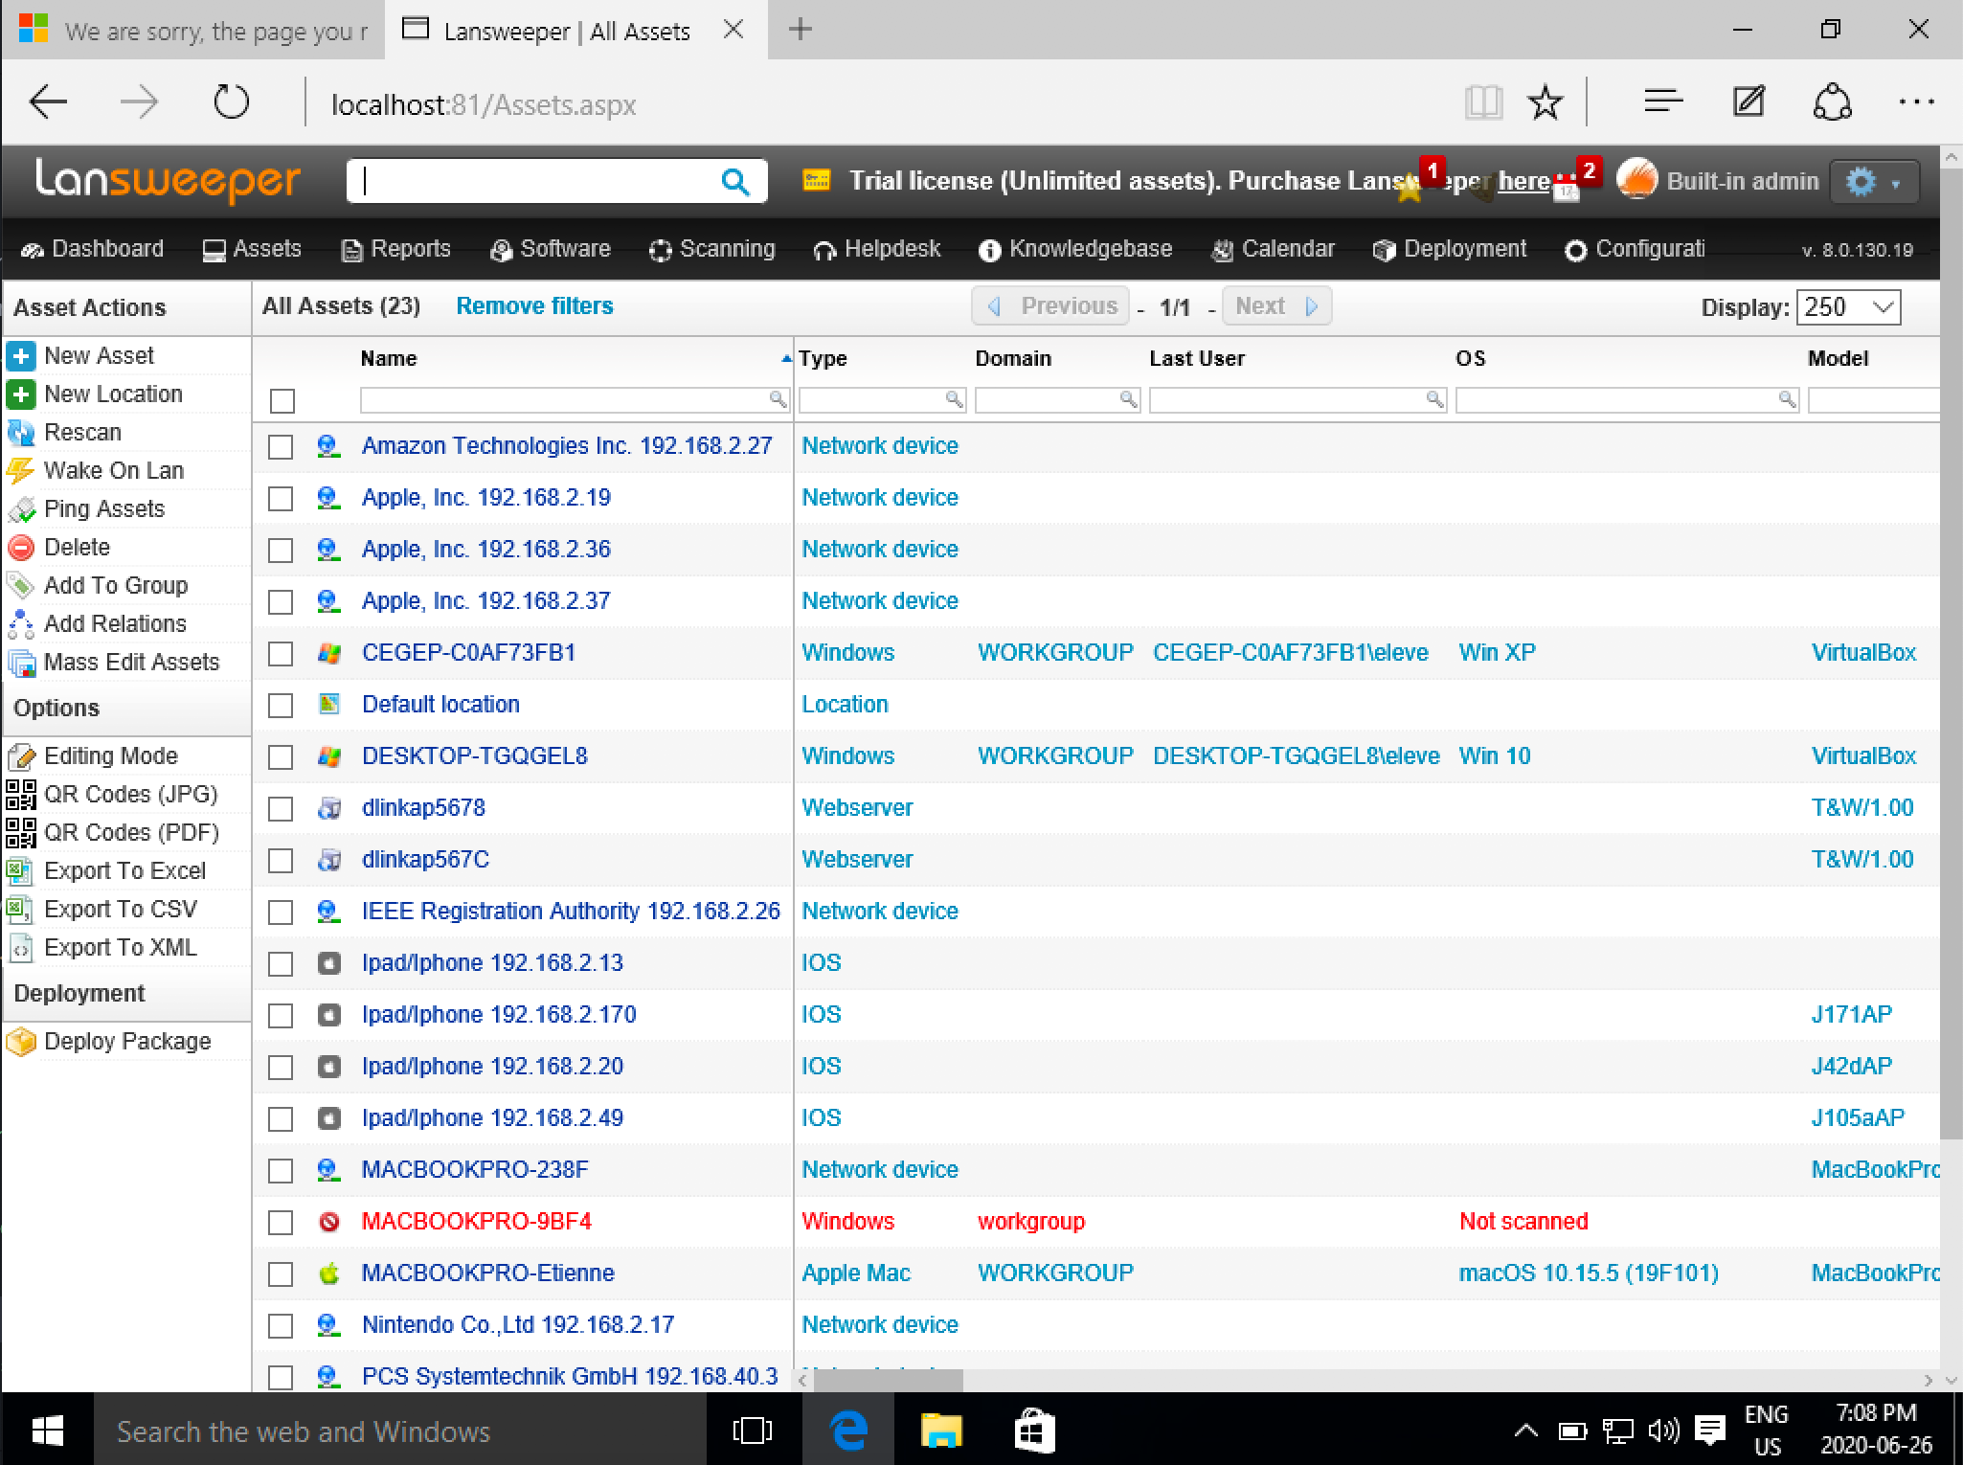Check the Nintendo Co.,Ltd 192.168.2.17 row
The image size is (1963, 1465).
coord(281,1326)
